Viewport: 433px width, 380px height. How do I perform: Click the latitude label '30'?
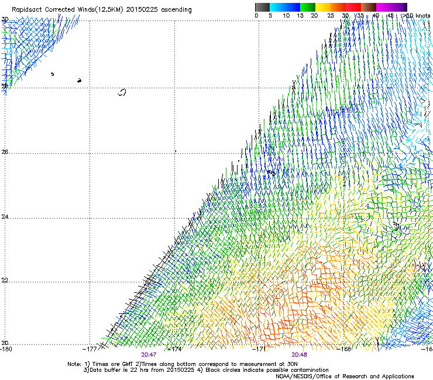5,19
